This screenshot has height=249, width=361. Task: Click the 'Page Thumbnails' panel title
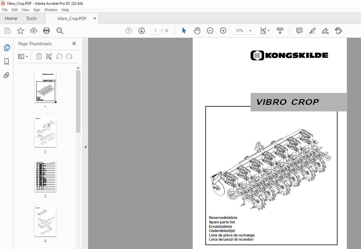[35, 44]
